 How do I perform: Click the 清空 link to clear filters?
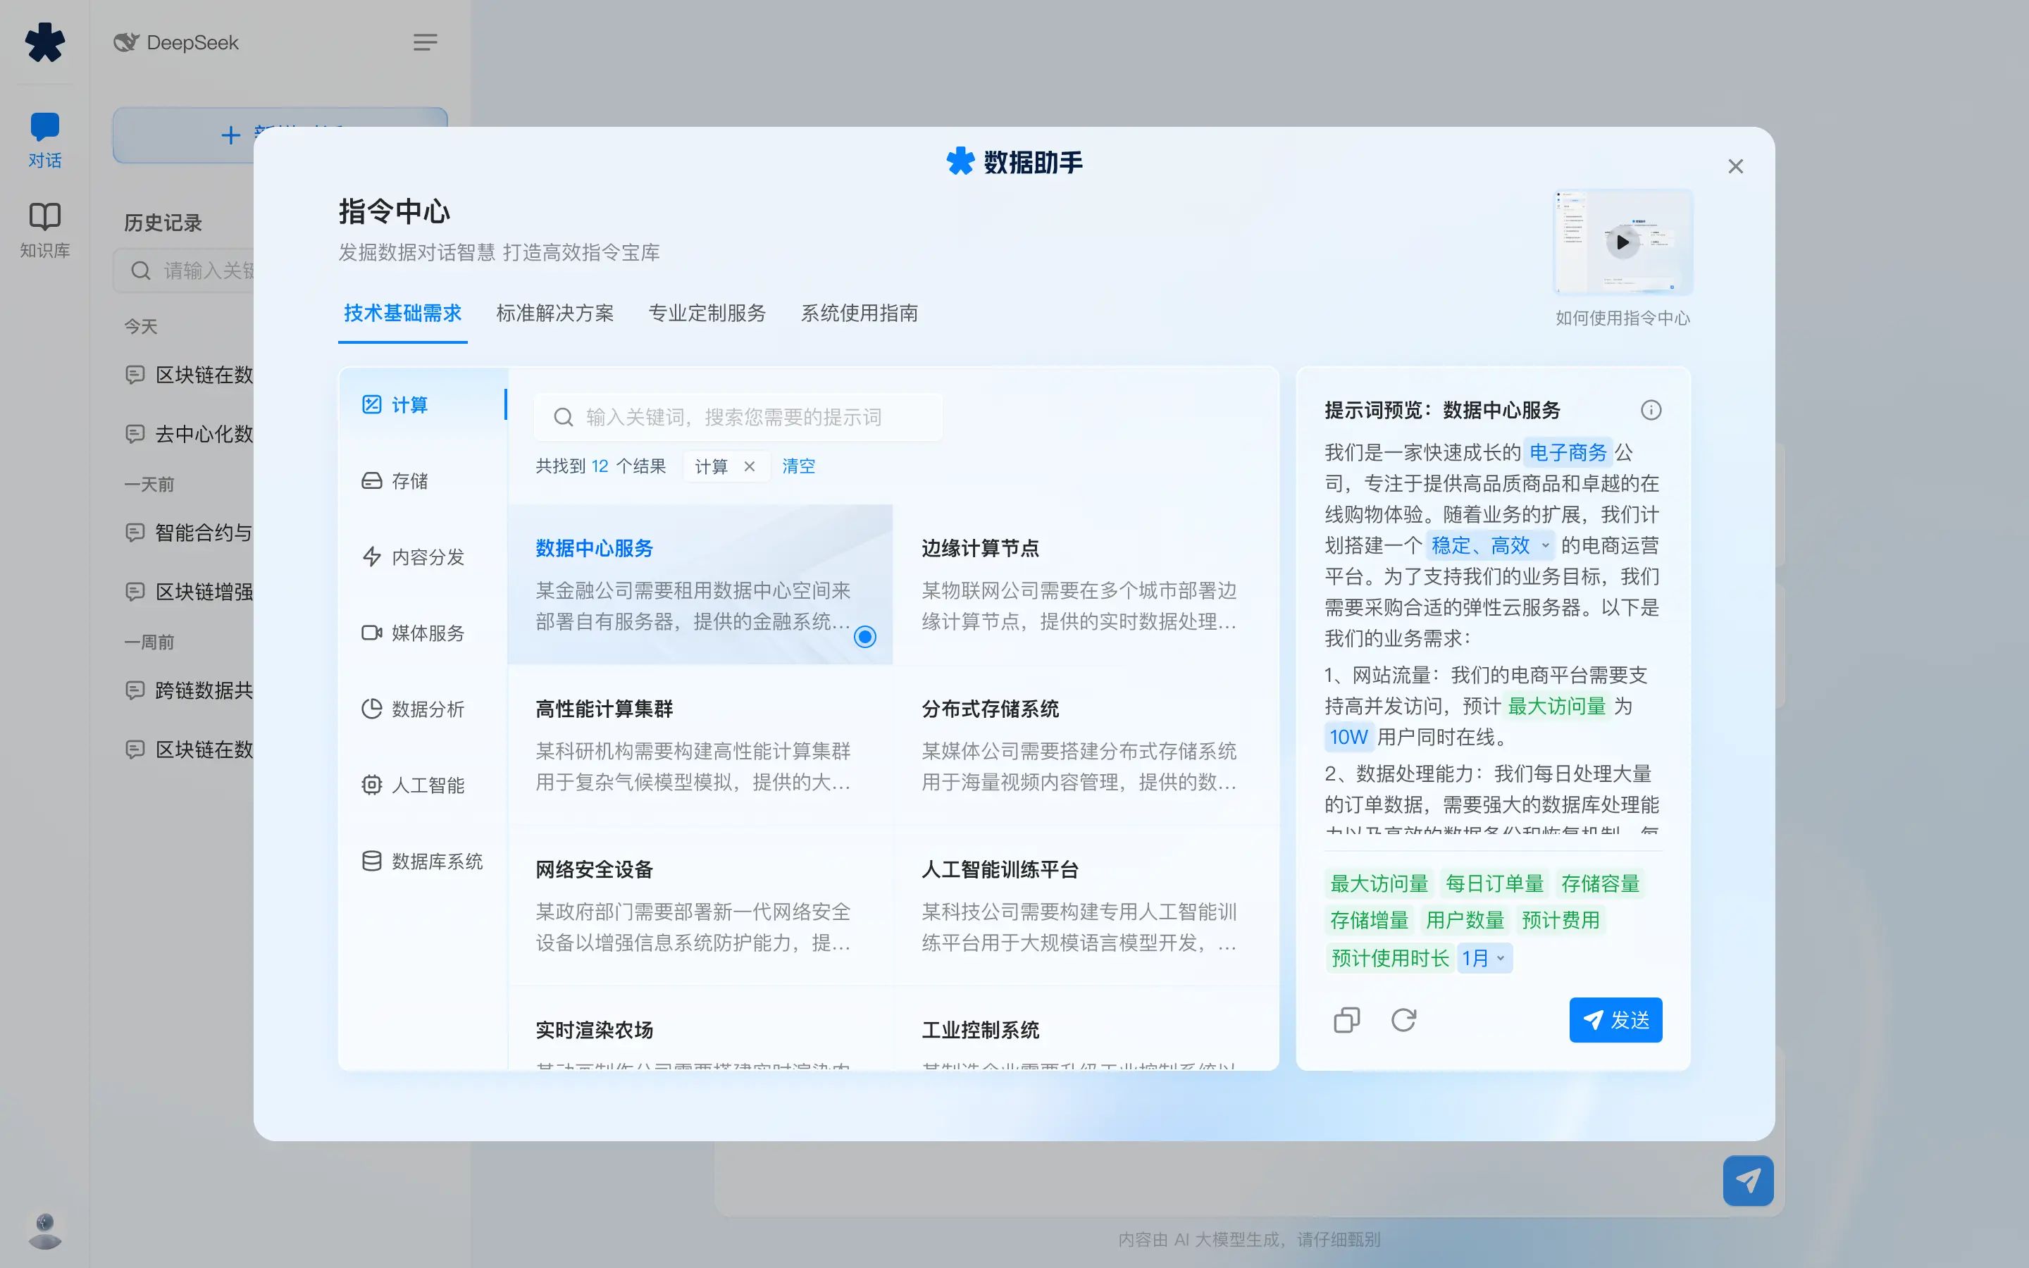point(798,466)
